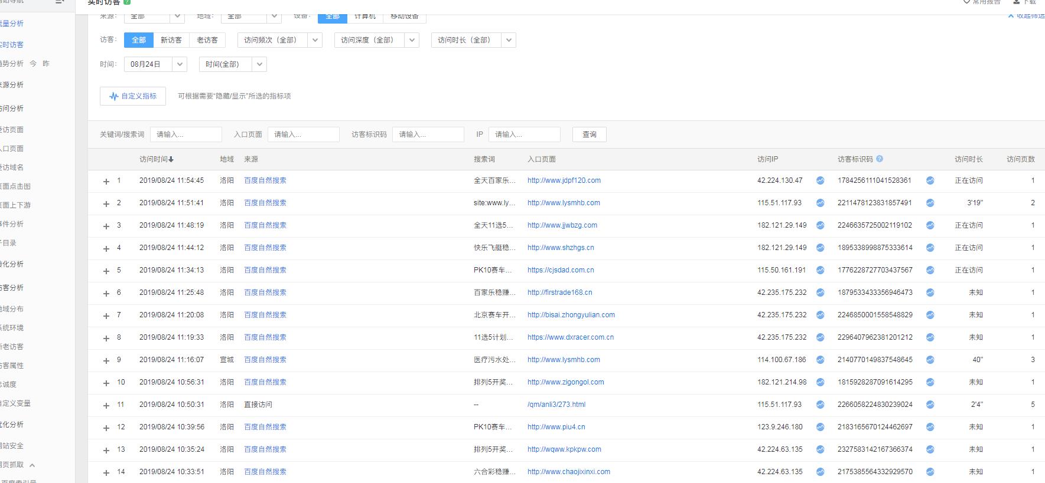Collapse the 页抓取 sidebar section chevron
The width and height of the screenshot is (1045, 483).
(x=32, y=465)
